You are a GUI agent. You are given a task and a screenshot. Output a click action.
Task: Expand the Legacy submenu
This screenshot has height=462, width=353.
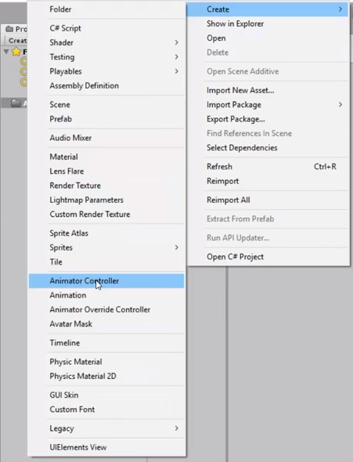point(106,428)
